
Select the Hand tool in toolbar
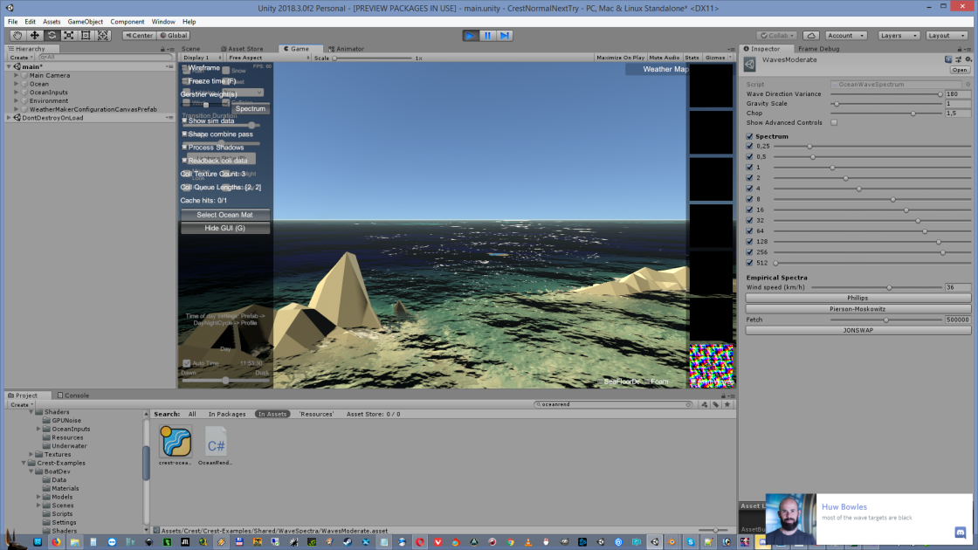click(17, 36)
